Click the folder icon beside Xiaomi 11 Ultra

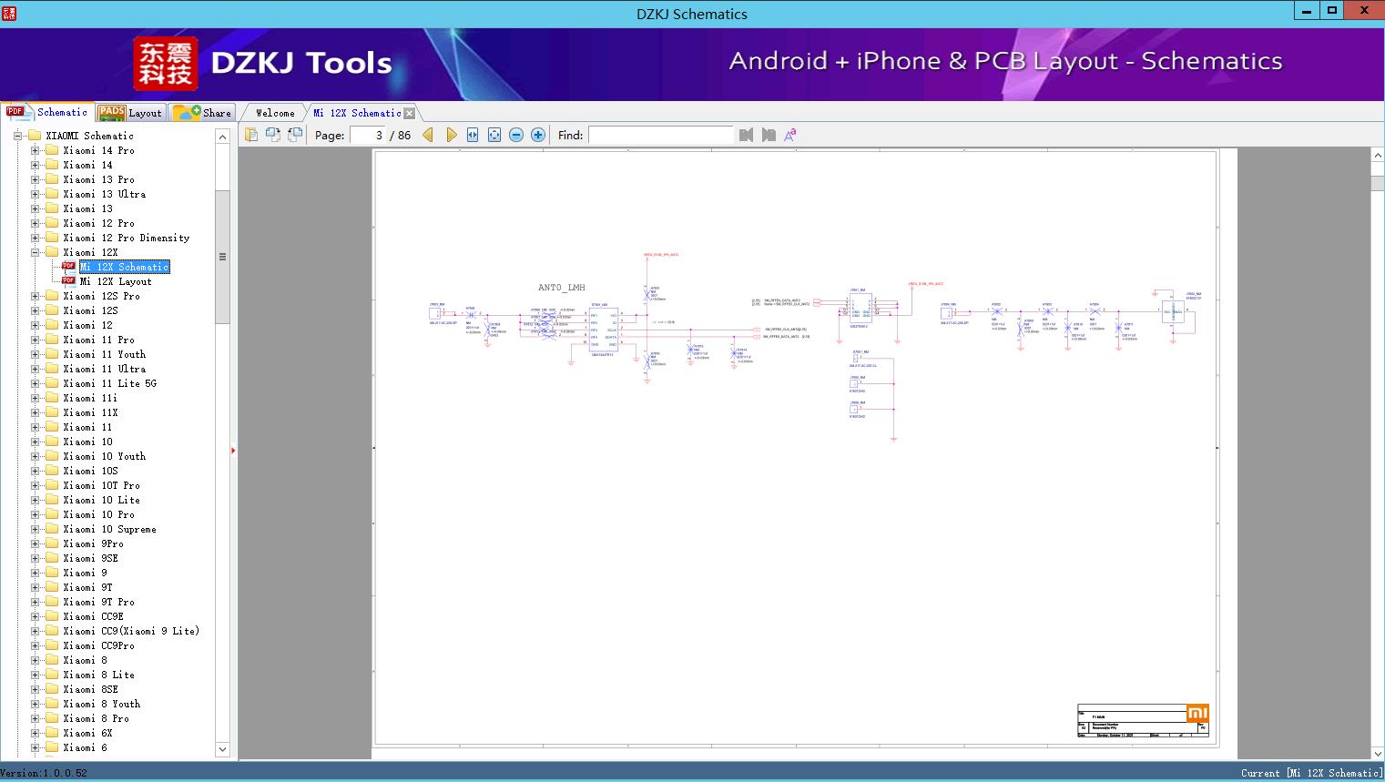click(52, 369)
